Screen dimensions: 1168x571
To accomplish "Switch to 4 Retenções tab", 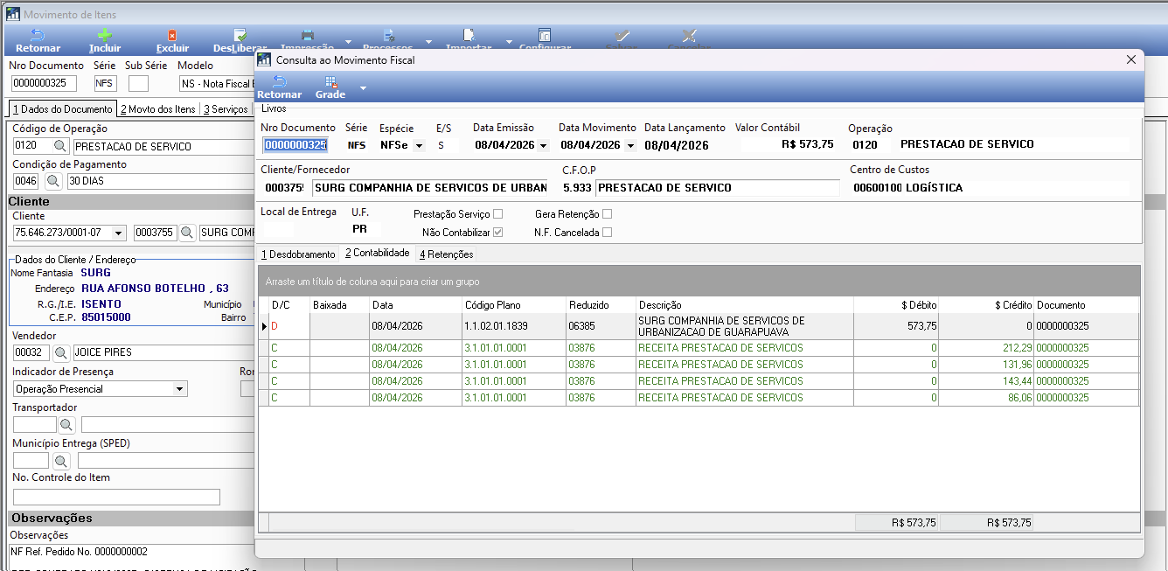I will [446, 254].
